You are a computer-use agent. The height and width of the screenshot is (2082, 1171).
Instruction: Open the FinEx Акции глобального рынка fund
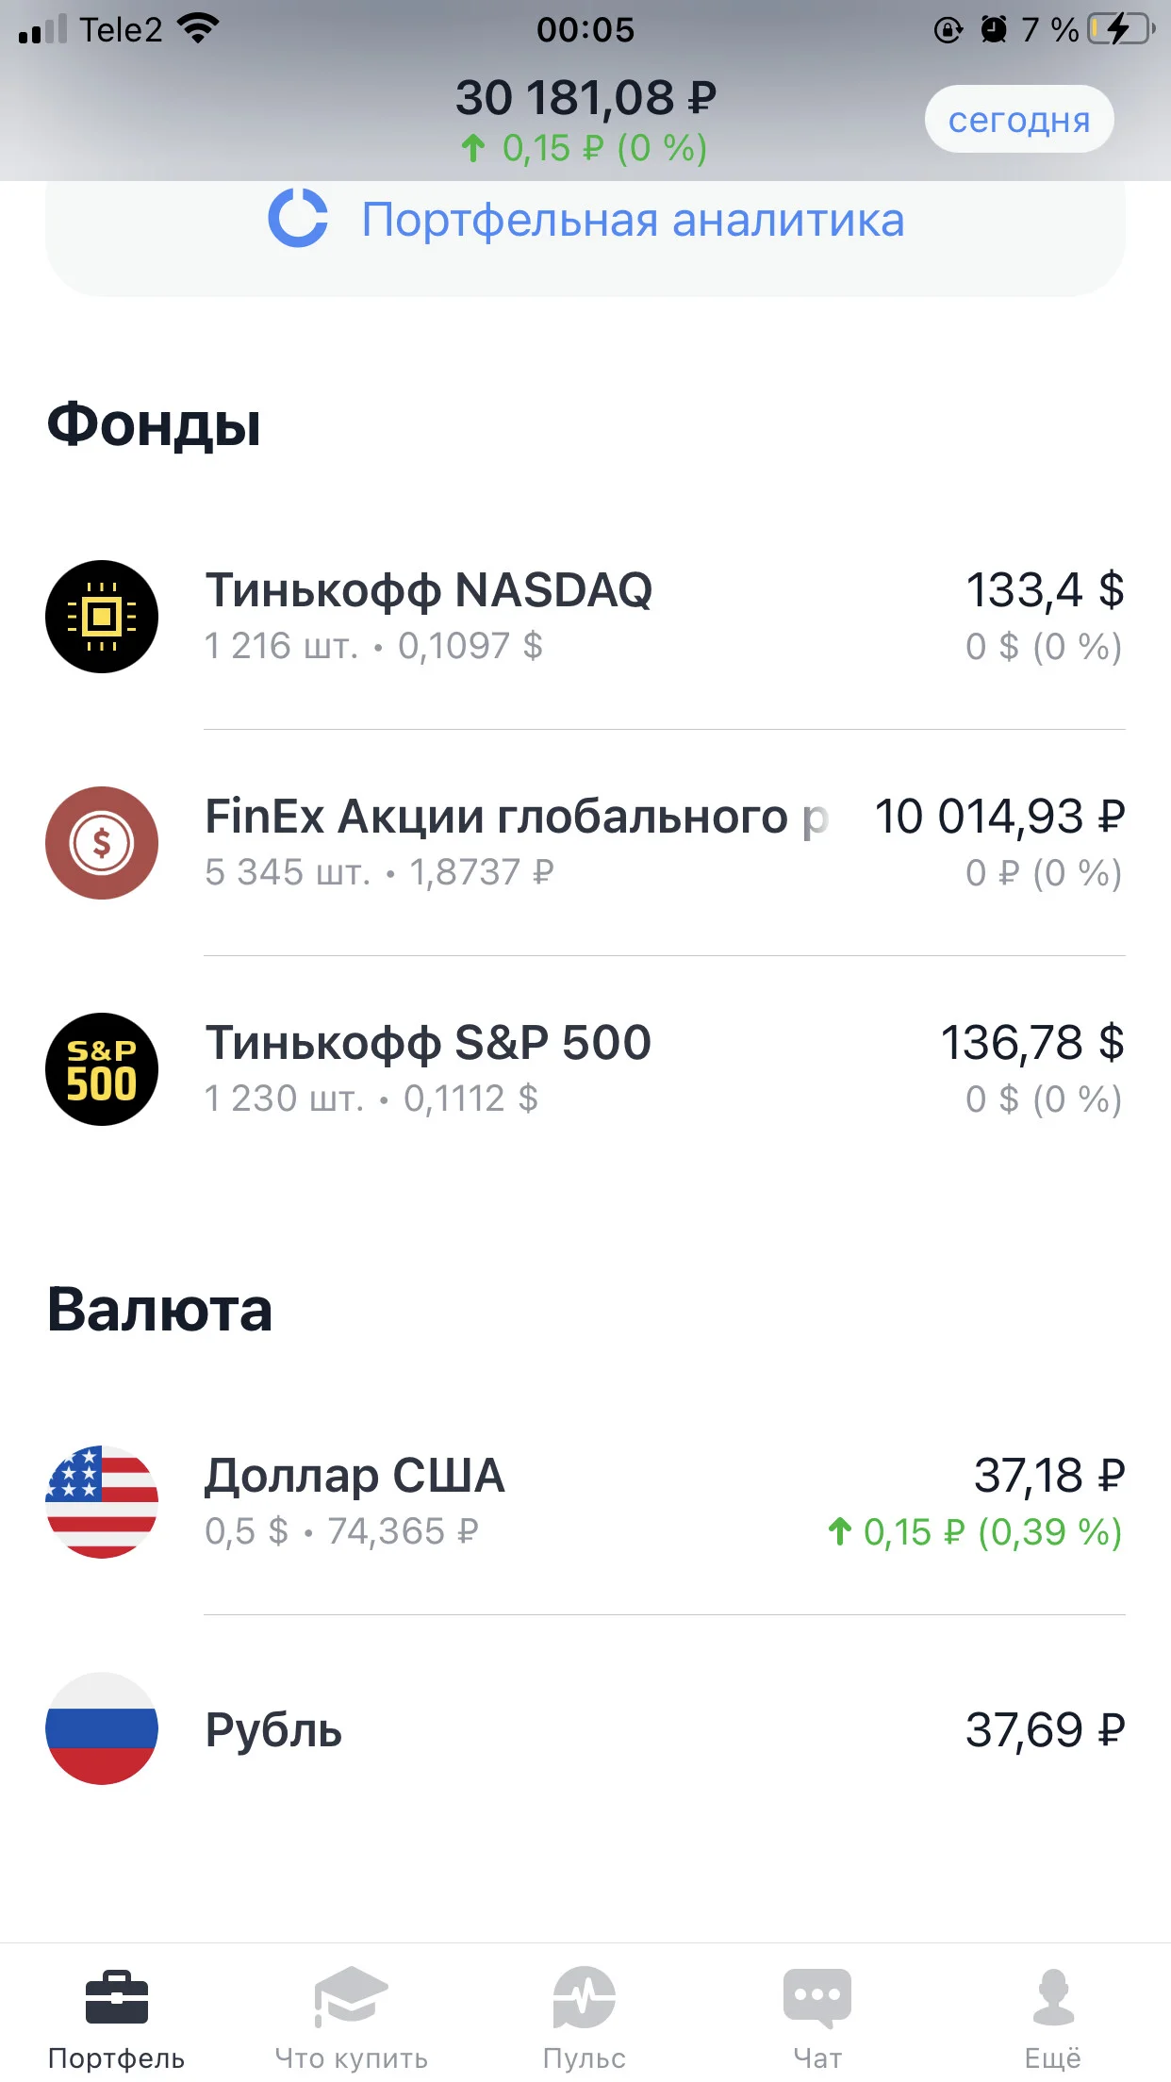coord(585,843)
